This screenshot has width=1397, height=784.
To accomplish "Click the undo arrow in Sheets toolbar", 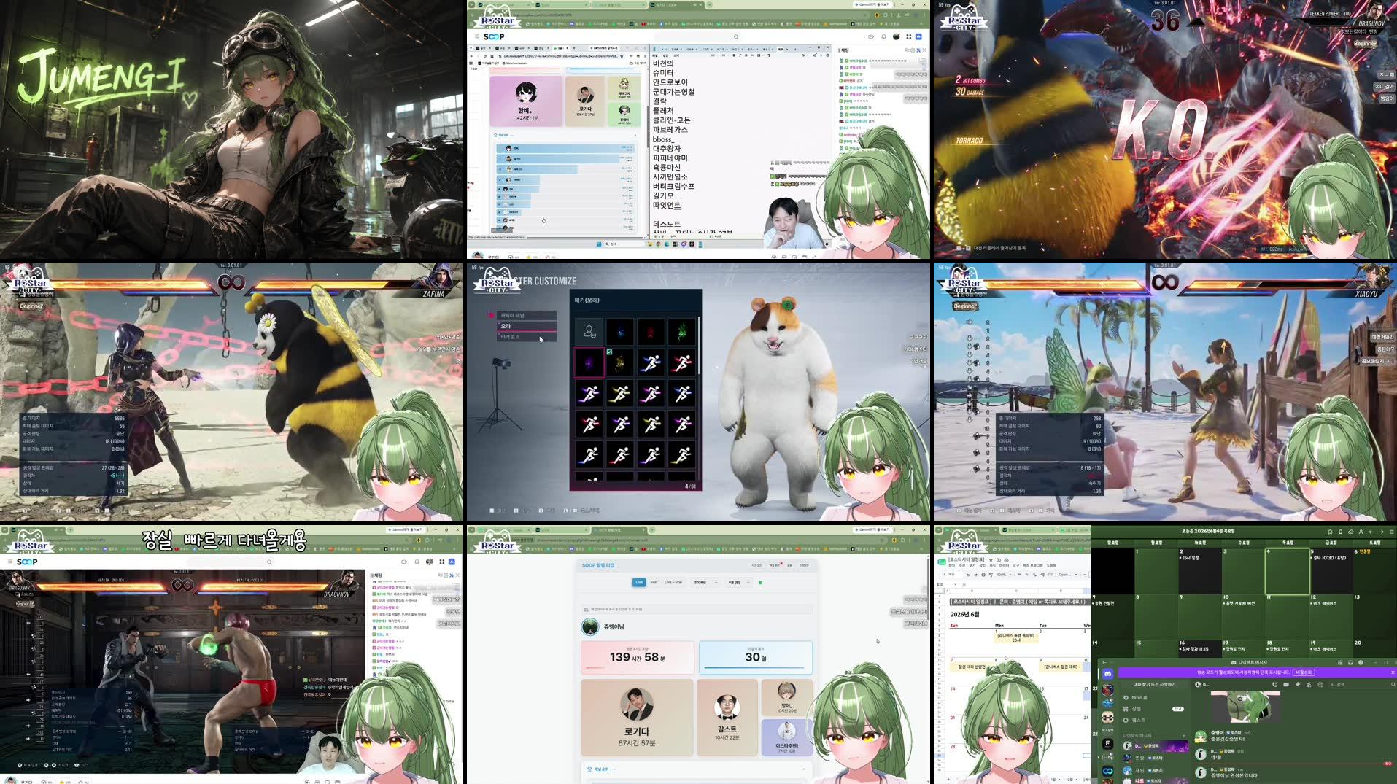I will tap(968, 575).
